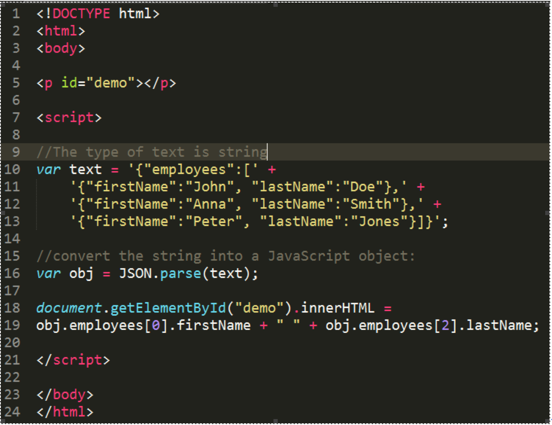
Task: Click the comment "The type of text is string"
Action: pos(152,152)
